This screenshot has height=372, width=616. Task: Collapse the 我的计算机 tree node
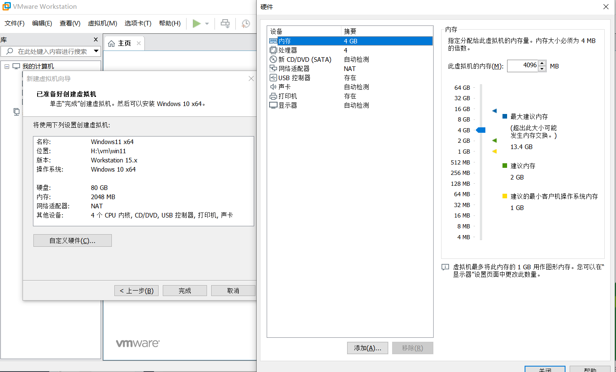[7, 66]
